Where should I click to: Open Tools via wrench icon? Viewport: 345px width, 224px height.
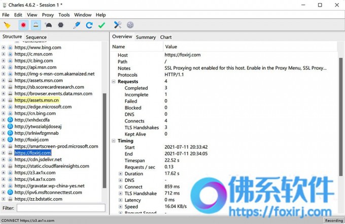[x=118, y=25]
